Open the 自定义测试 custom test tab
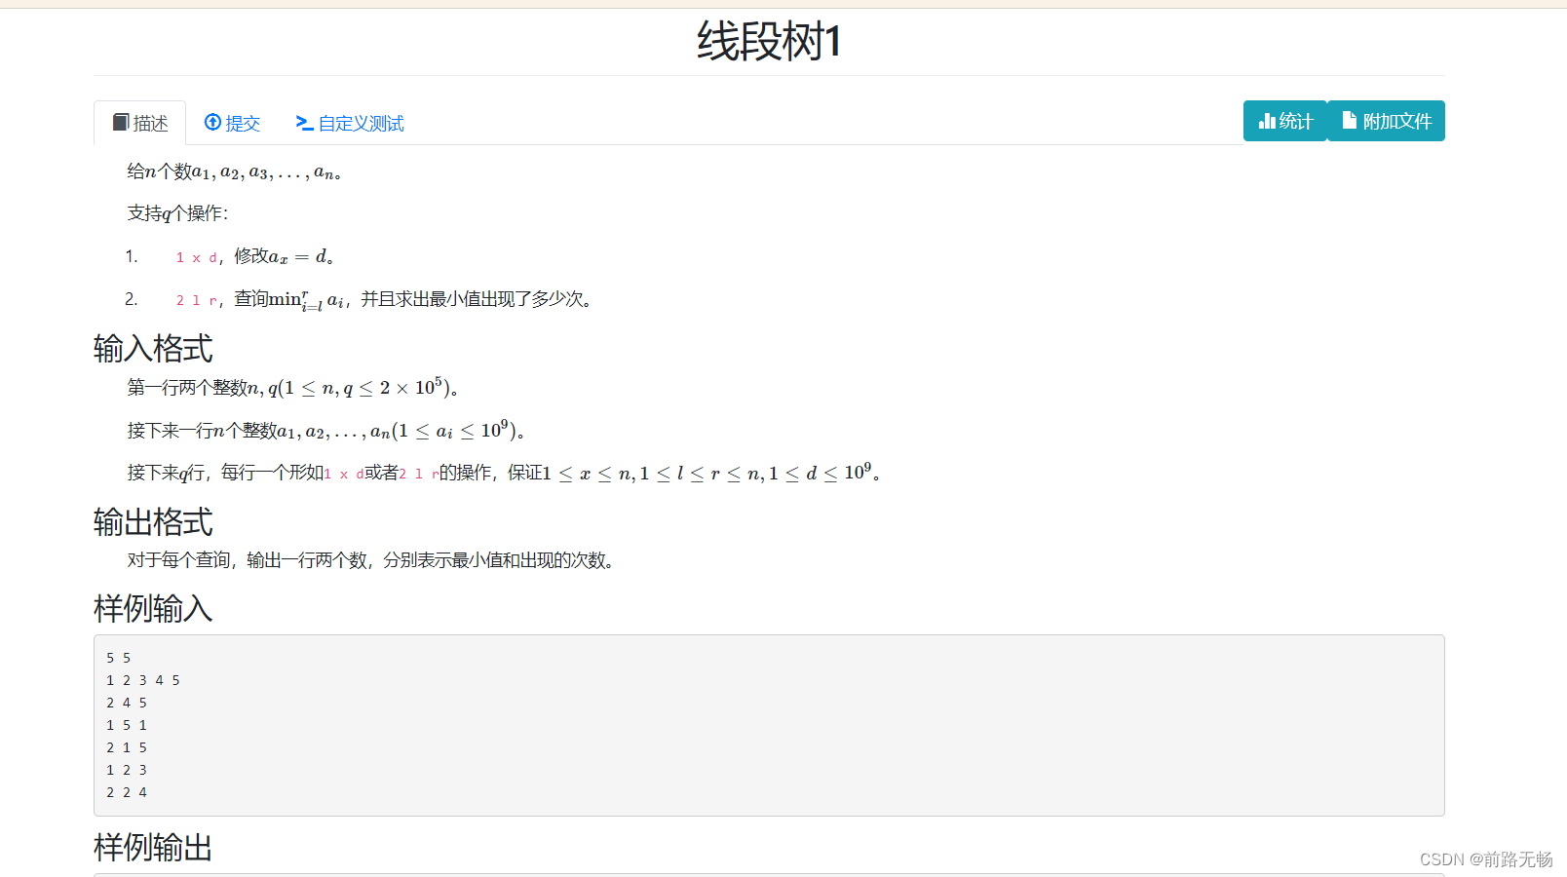This screenshot has height=877, width=1567. click(350, 123)
